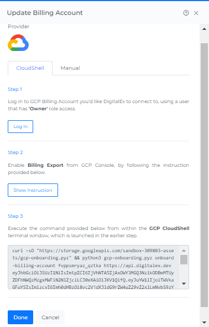
Task: Switch to the CloudShell tab
Action: click(30, 68)
